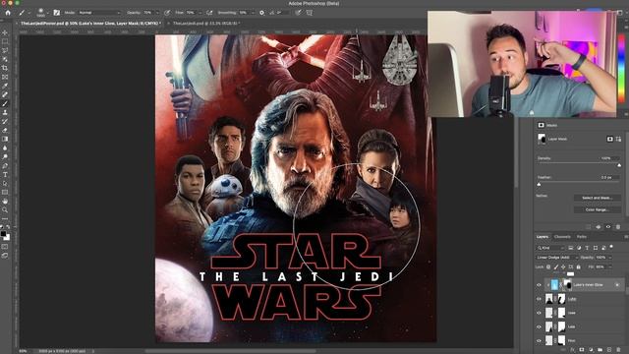The width and height of the screenshot is (629, 354).
Task: Select the Eraser tool
Action: (5, 130)
